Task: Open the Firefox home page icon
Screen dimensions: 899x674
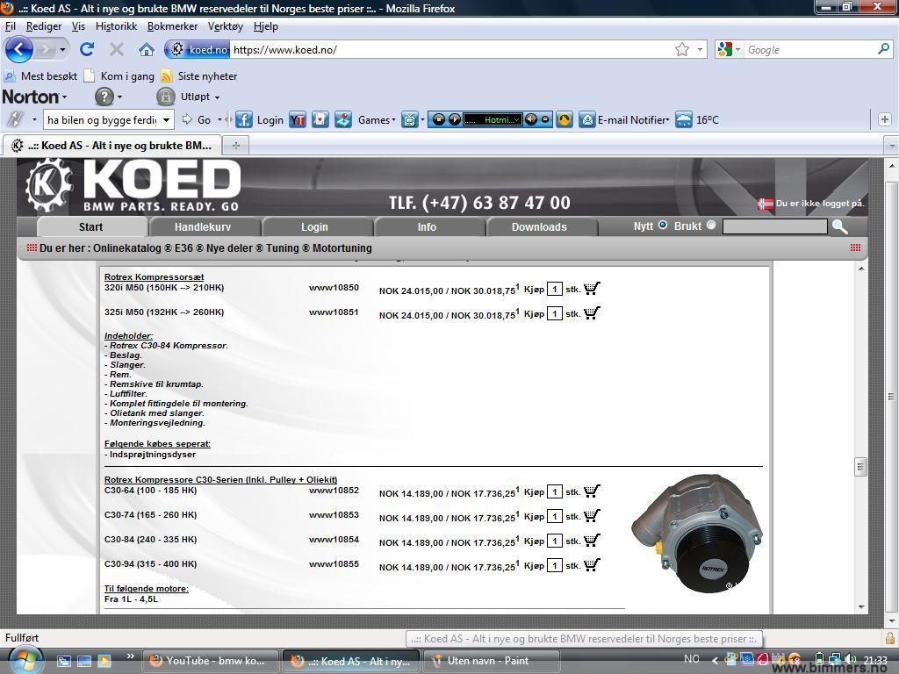Action: 147,50
